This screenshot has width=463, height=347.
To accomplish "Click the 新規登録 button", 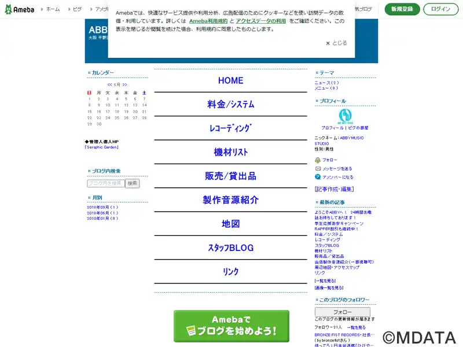I will [402, 9].
